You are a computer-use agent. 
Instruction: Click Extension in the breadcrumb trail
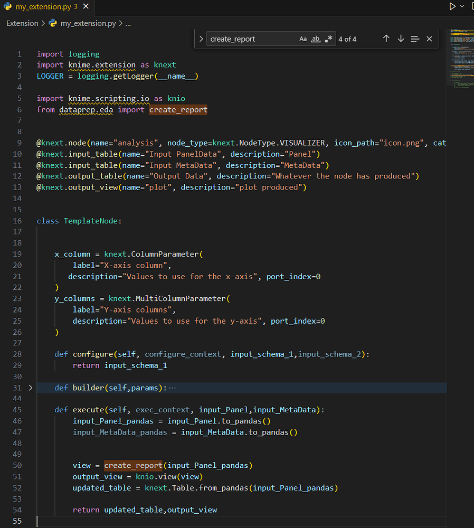coord(22,23)
